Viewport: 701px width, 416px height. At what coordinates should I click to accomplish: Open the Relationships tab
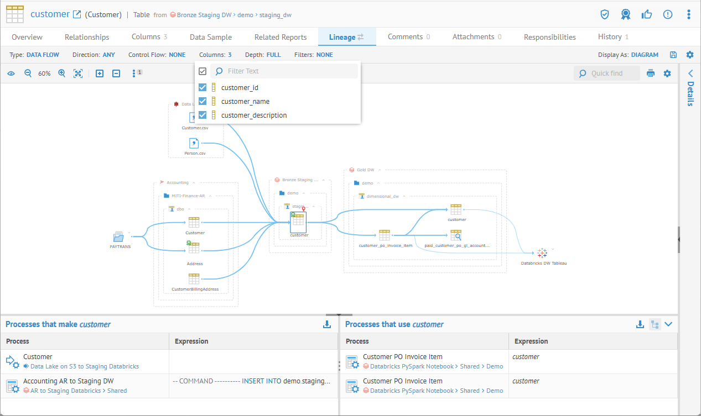pyautogui.click(x=87, y=37)
